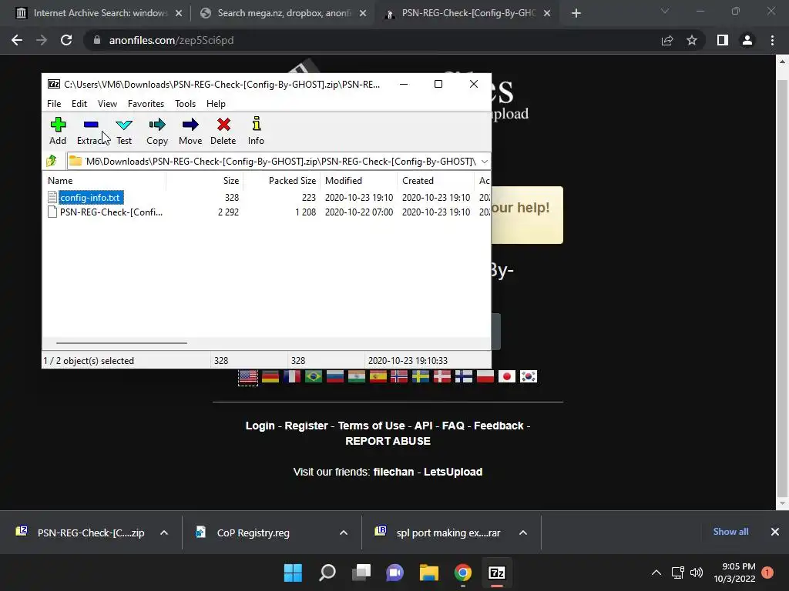789x591 pixels.
Task: Open a new browser tab
Action: (x=576, y=13)
